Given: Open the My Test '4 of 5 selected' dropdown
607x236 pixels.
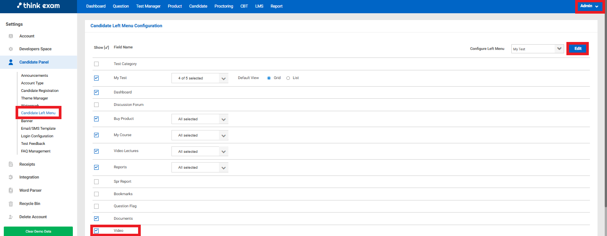Looking at the screenshot, I should click(200, 78).
